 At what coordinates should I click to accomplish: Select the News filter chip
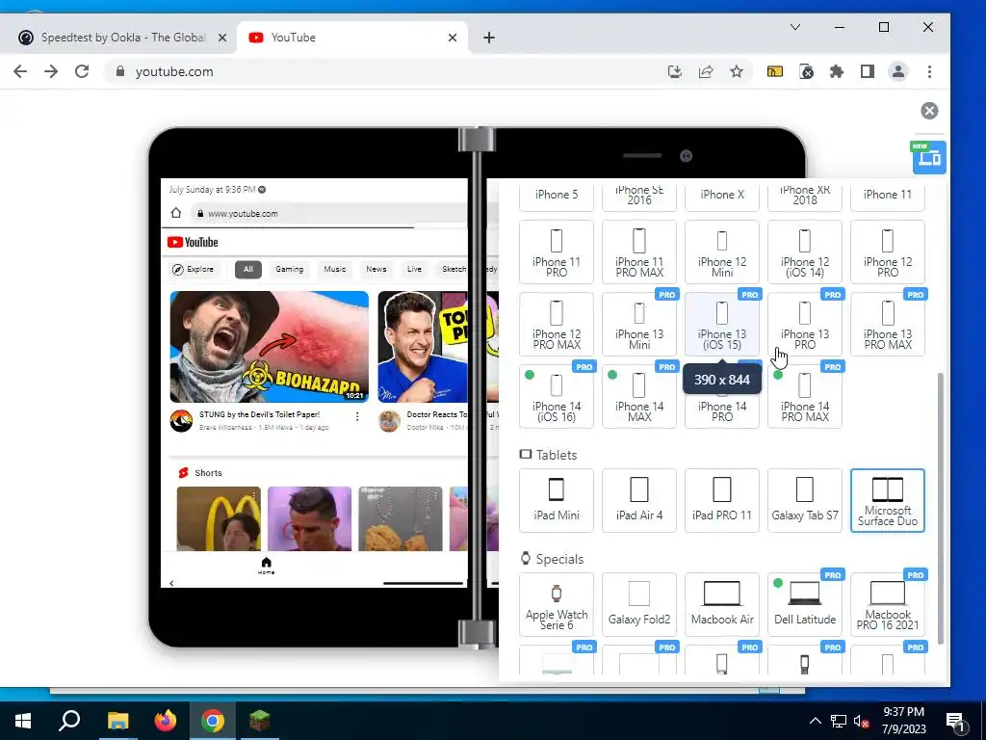pos(376,270)
